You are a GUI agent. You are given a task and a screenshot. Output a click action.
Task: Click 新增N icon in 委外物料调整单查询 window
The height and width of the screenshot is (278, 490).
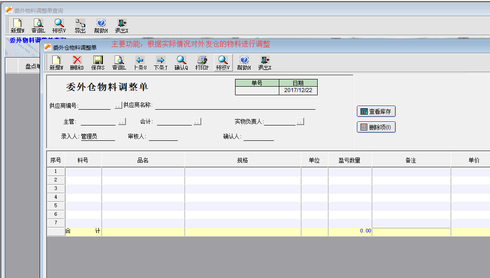18,26
